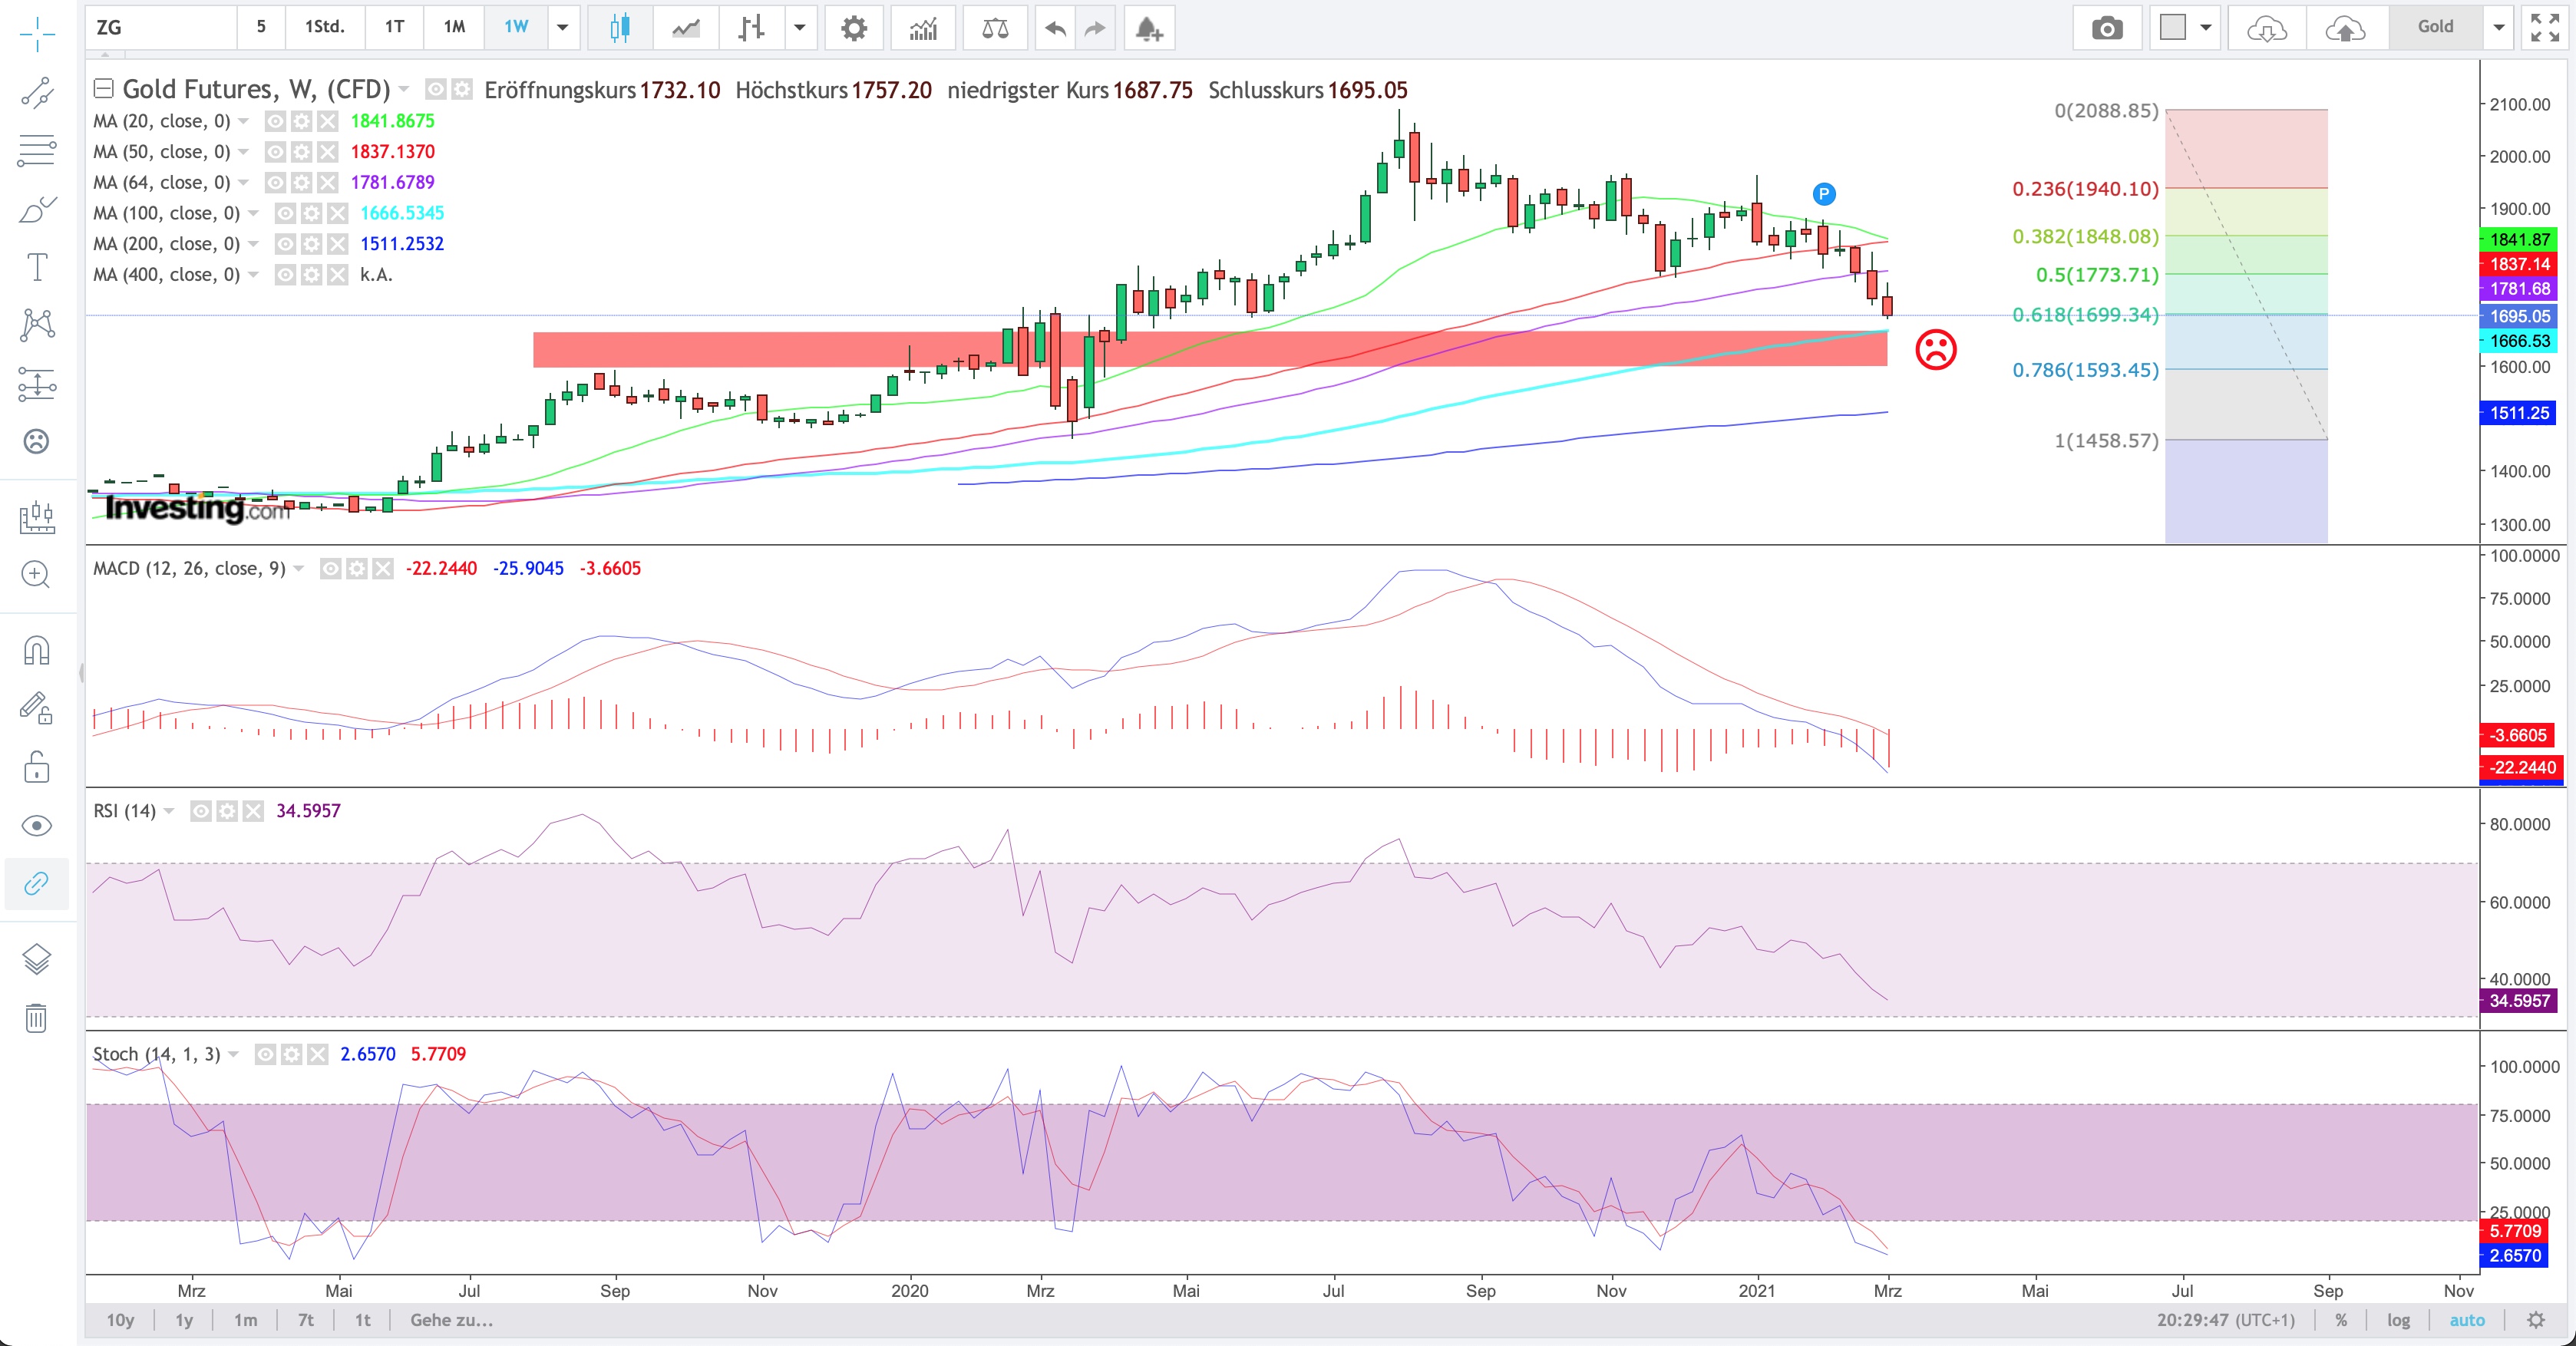Collapse the Gold Futures legend

pos(103,89)
